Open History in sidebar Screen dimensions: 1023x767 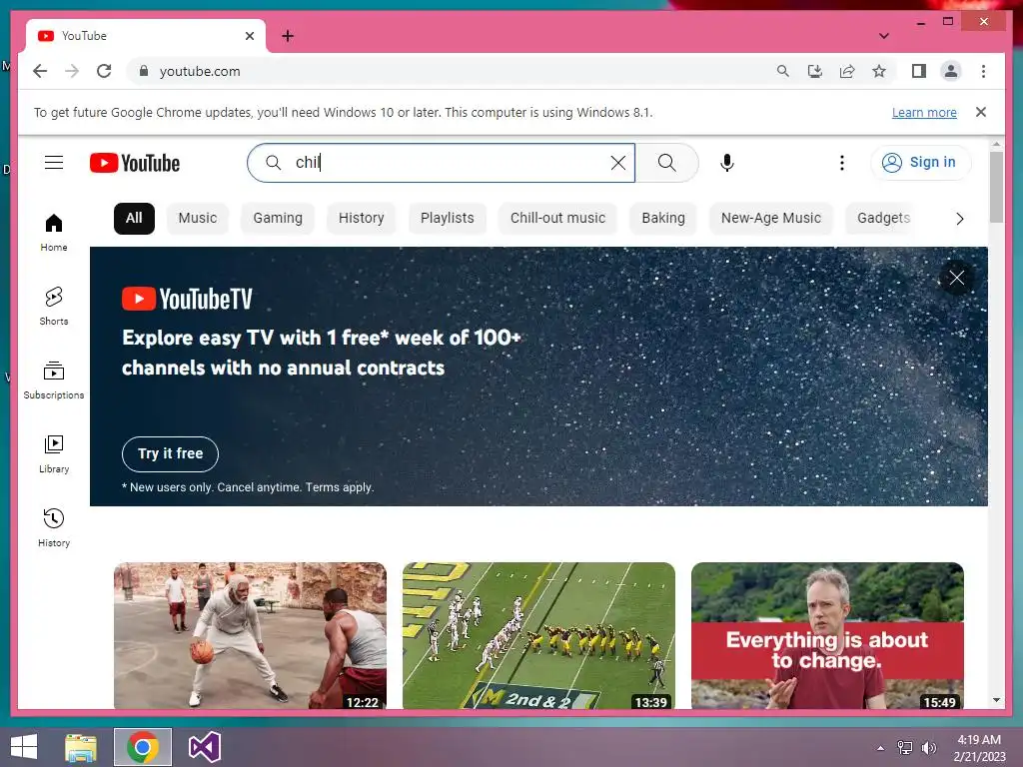[x=54, y=527]
